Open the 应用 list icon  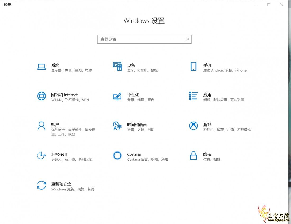click(193, 96)
